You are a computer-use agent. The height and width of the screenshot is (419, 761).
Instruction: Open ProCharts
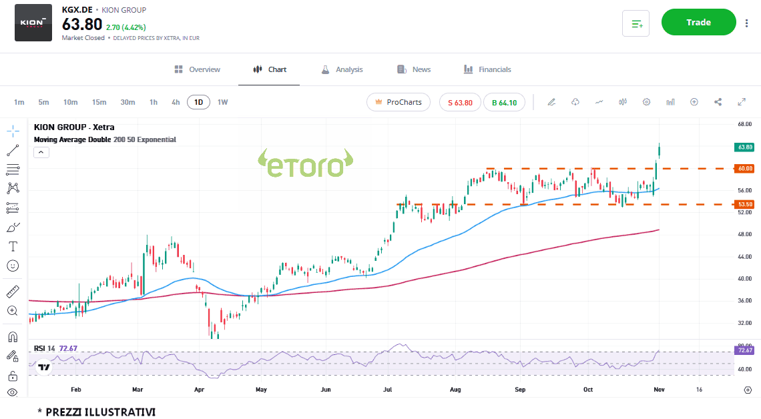(399, 102)
